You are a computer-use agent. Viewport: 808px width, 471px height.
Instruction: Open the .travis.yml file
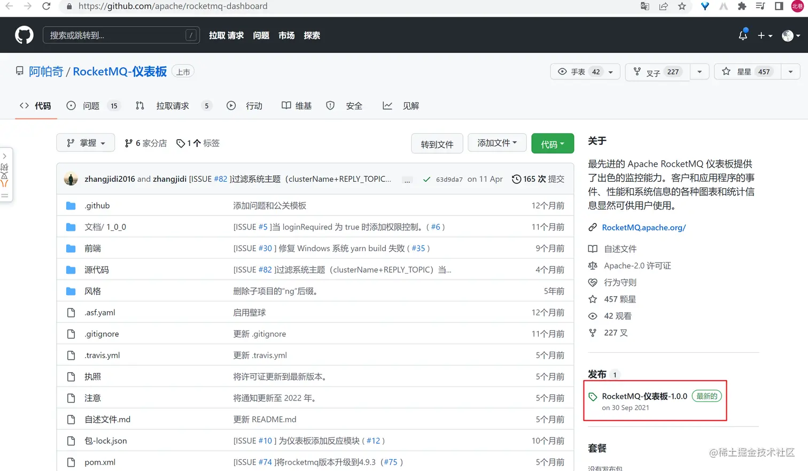[x=103, y=356]
